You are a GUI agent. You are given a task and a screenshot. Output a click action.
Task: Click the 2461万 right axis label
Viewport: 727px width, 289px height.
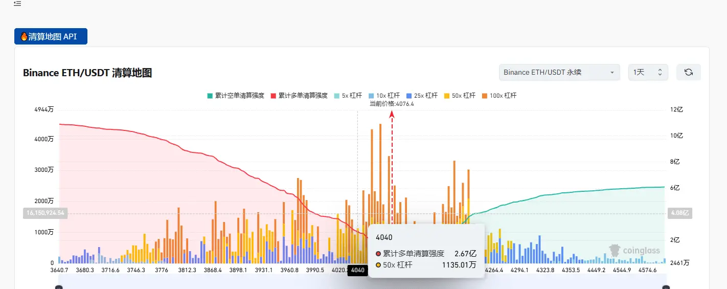679,263
